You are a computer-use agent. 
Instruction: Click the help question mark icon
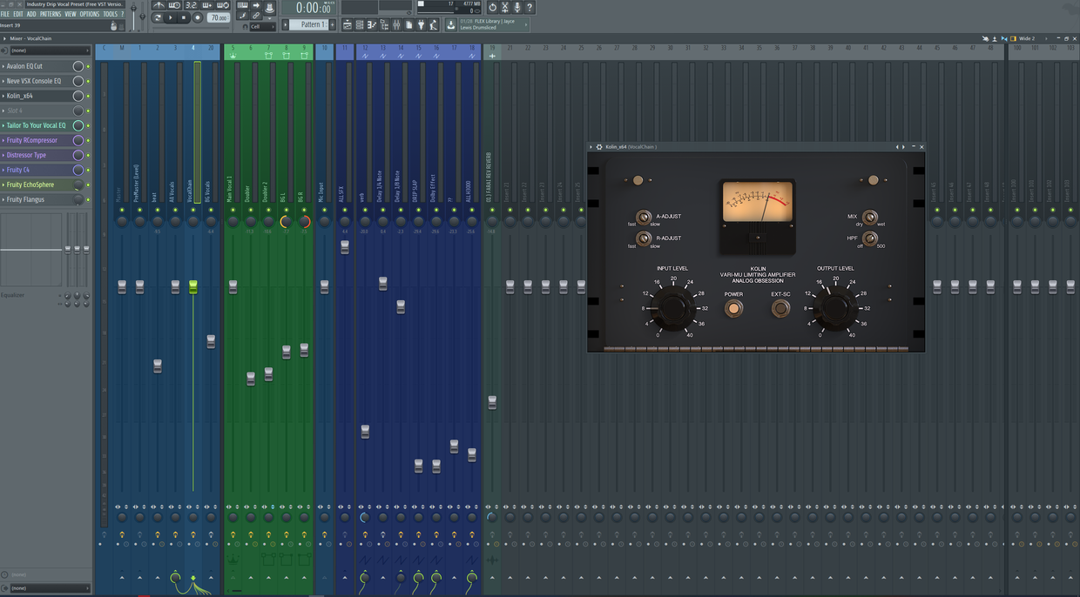tap(530, 7)
